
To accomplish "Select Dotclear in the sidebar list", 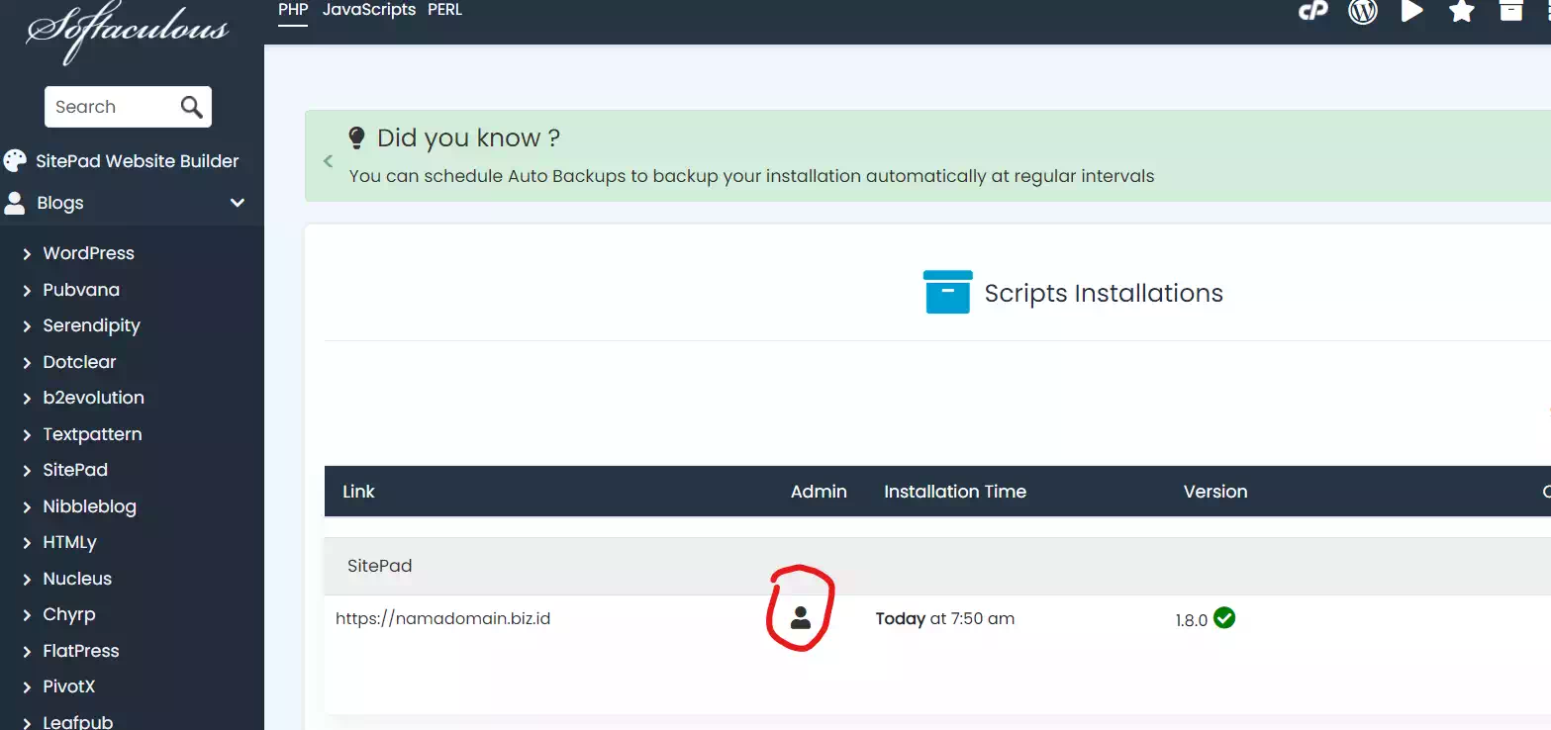I will click(x=79, y=362).
